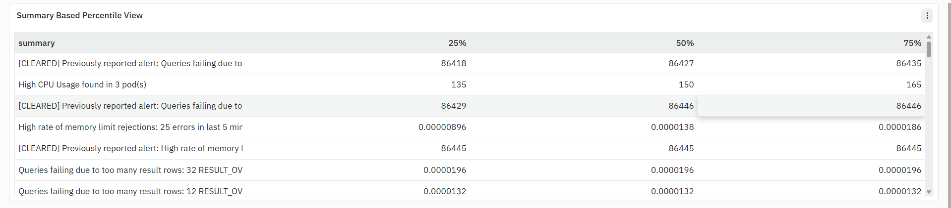Sort by the summary column header
The height and width of the screenshot is (208, 951).
tap(37, 43)
